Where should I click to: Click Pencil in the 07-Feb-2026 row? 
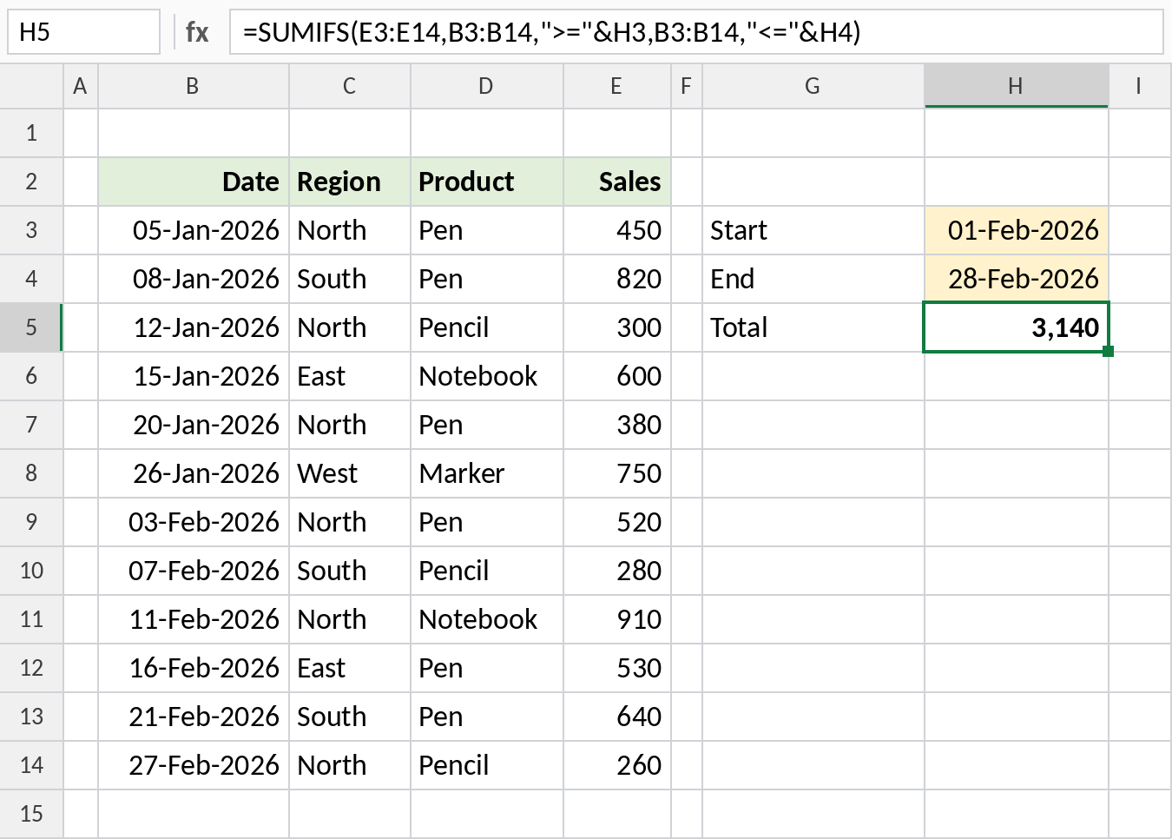[x=486, y=571]
